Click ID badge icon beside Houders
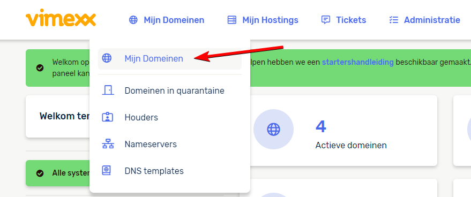 pos(108,117)
